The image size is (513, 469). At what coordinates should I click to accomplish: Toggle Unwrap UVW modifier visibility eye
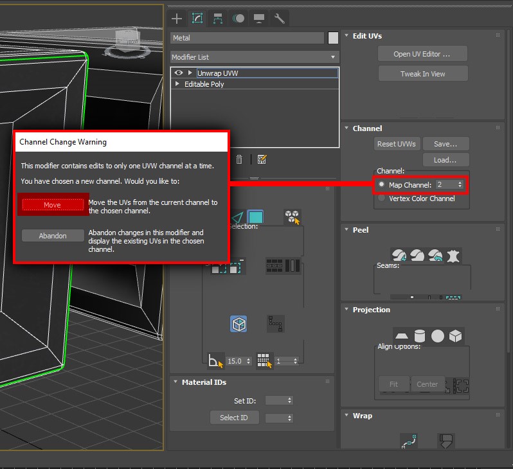coord(178,73)
